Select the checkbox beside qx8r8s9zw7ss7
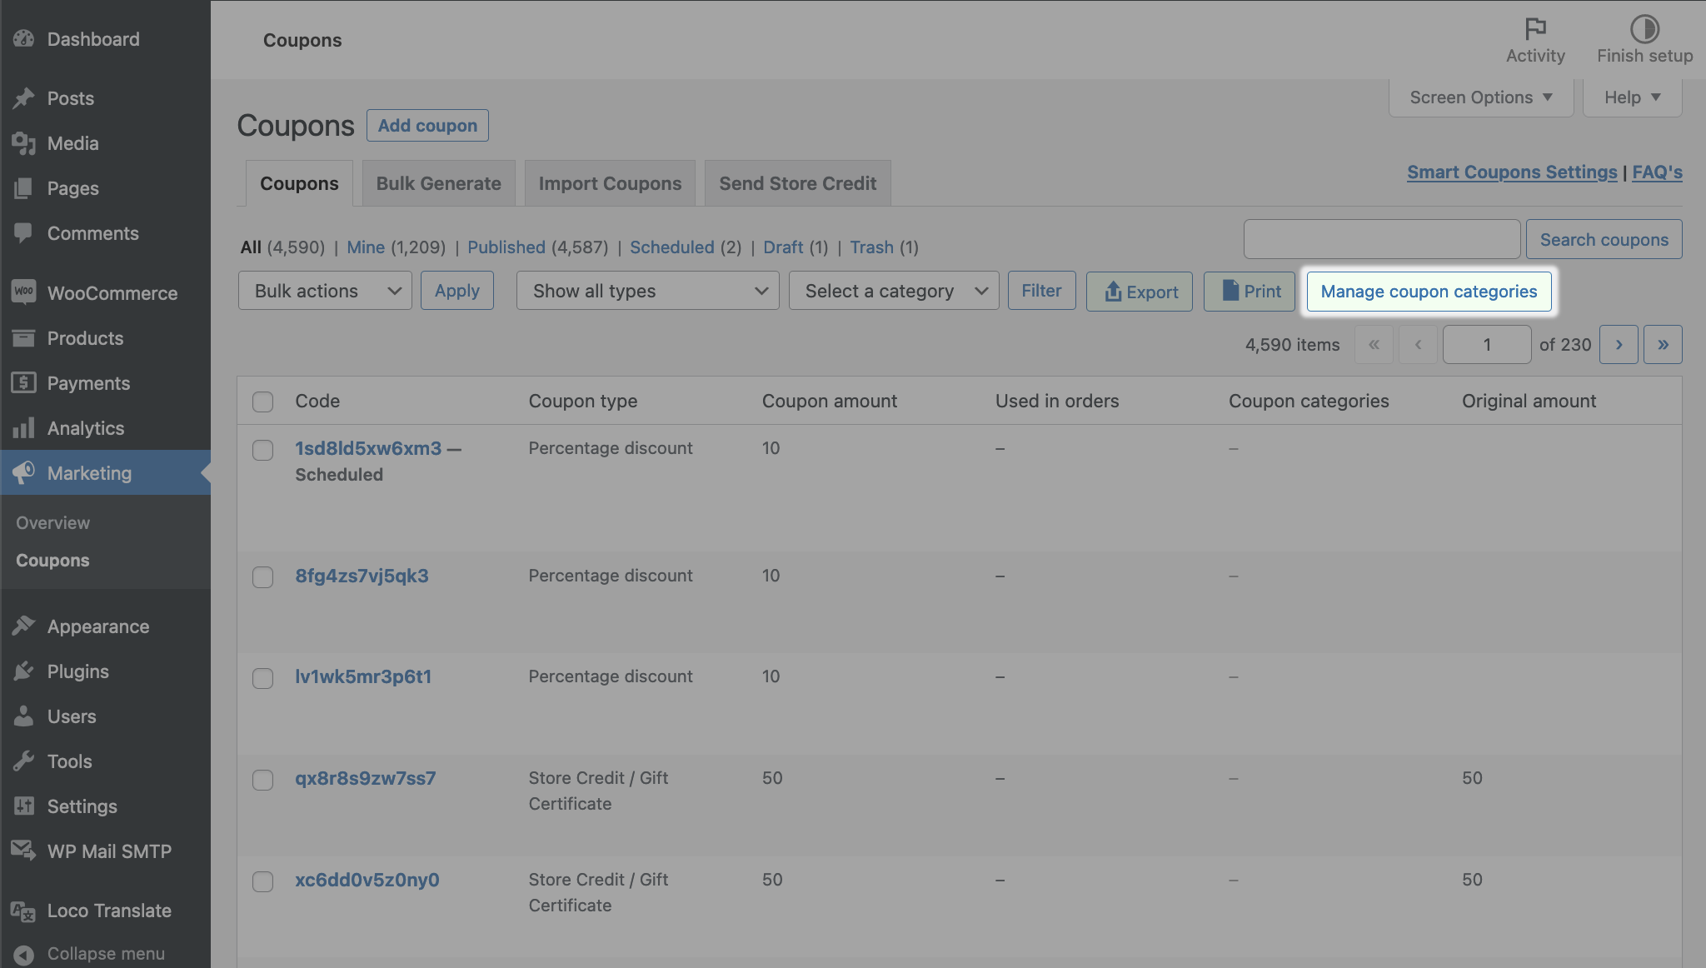The image size is (1706, 968). click(x=262, y=780)
